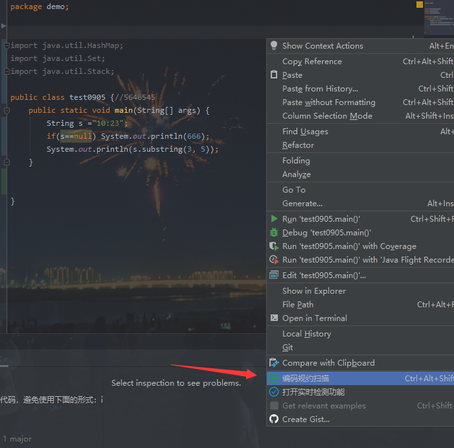Screen dimensions: 454x448
Task: Click the Compare with Clipboard icon
Action: pos(274,363)
